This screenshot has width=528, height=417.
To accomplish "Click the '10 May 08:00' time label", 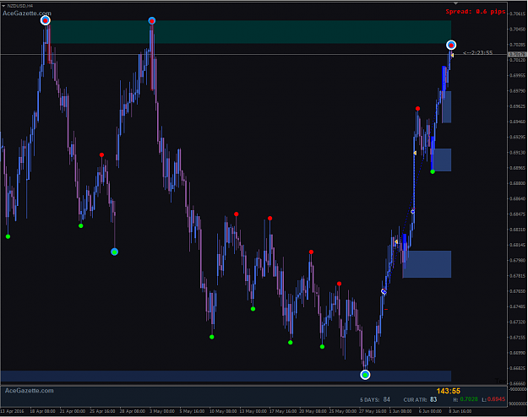I will (x=223, y=411).
